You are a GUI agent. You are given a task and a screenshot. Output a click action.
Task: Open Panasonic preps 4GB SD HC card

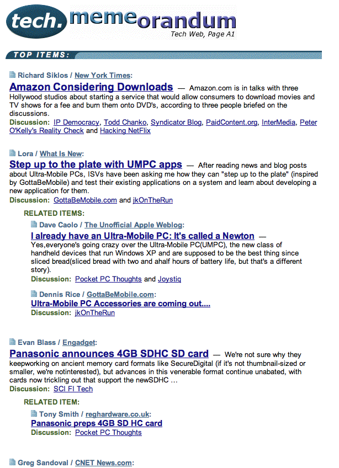pyautogui.click(x=97, y=423)
